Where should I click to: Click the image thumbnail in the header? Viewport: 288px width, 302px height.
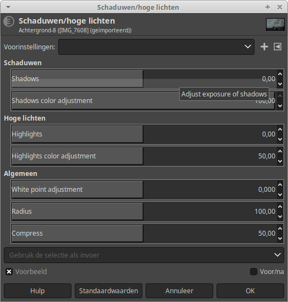275,25
